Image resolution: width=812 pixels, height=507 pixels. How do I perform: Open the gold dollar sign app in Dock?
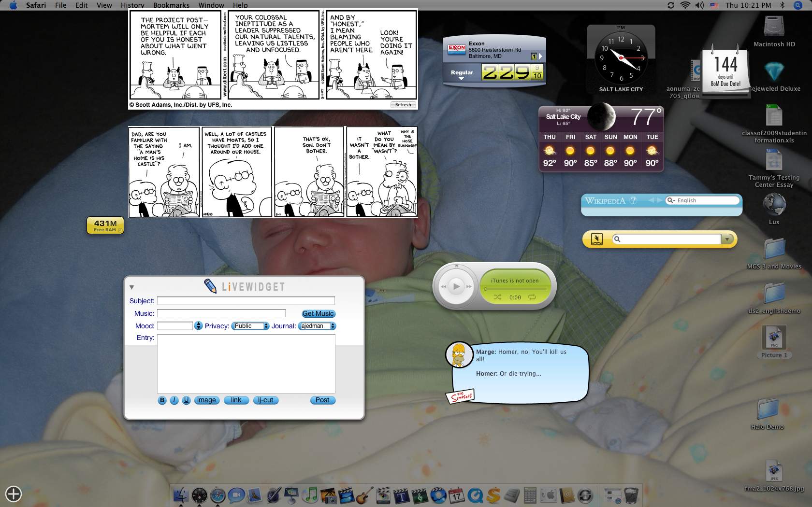coord(493,495)
